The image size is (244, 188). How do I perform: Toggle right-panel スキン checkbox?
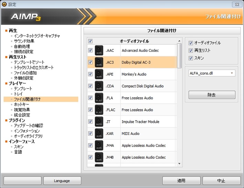point(191,58)
